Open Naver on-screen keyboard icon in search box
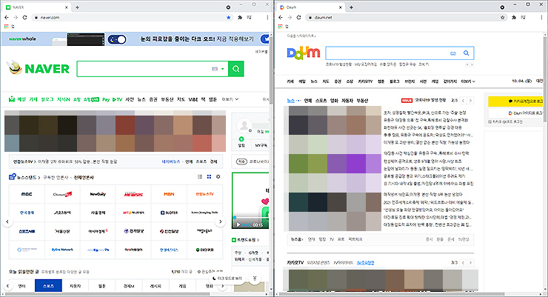Image resolution: width=548 pixels, height=297 pixels. tap(215, 69)
